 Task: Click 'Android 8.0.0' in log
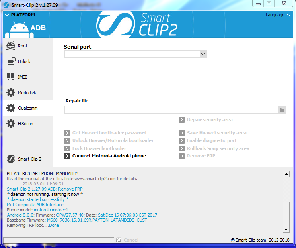pyautogui.click(x=20, y=215)
